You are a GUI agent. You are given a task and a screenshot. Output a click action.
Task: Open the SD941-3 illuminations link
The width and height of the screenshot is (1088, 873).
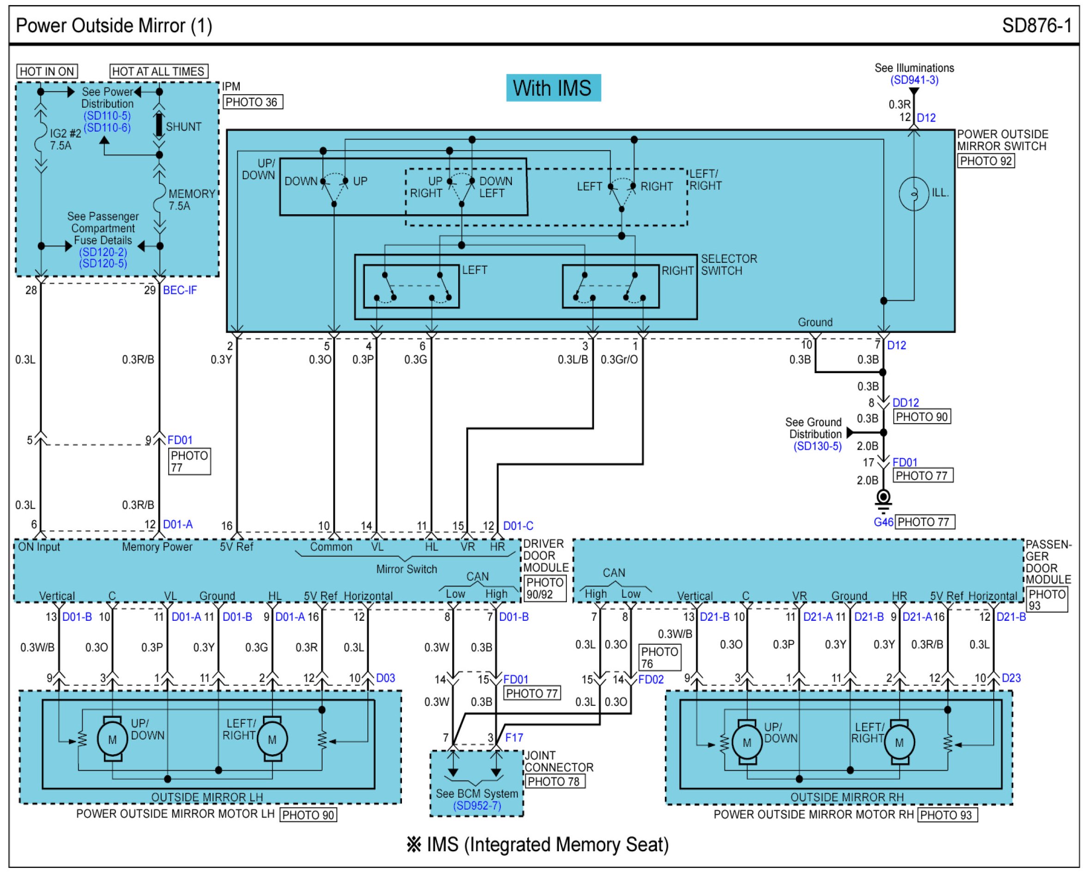(x=914, y=80)
